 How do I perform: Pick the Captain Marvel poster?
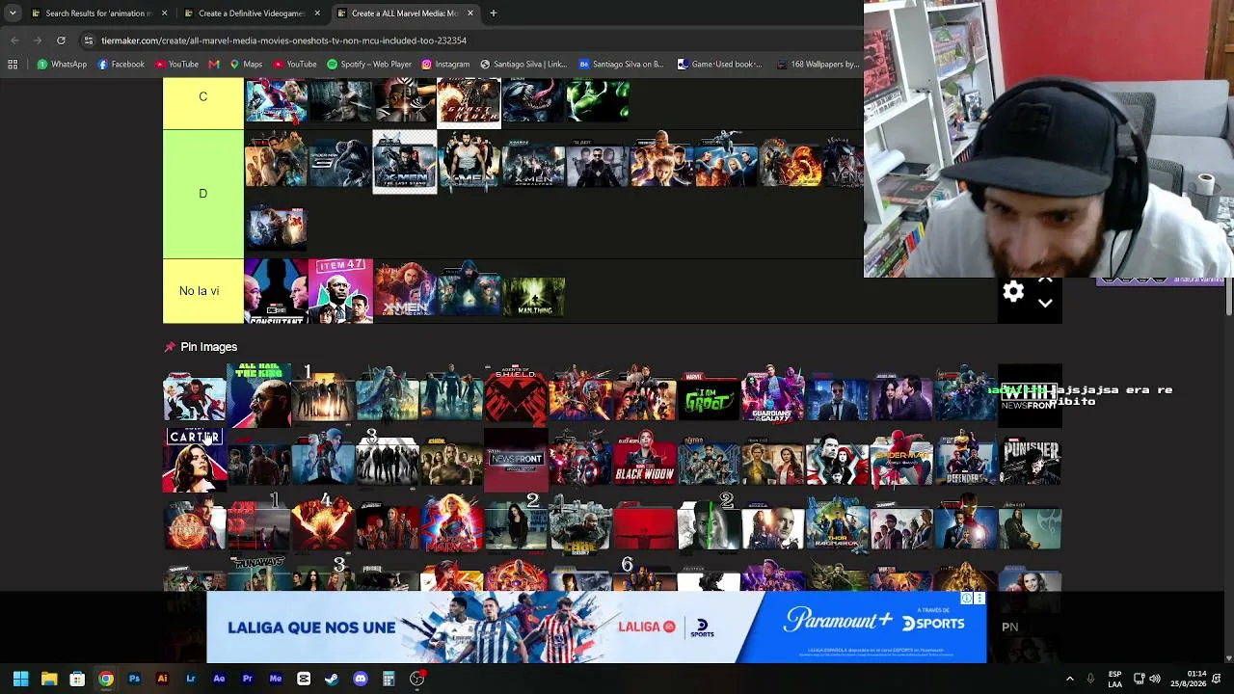click(x=451, y=525)
